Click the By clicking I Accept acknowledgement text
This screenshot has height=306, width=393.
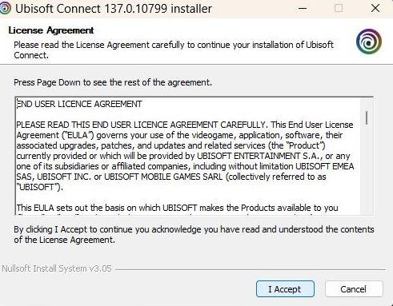tap(194, 235)
